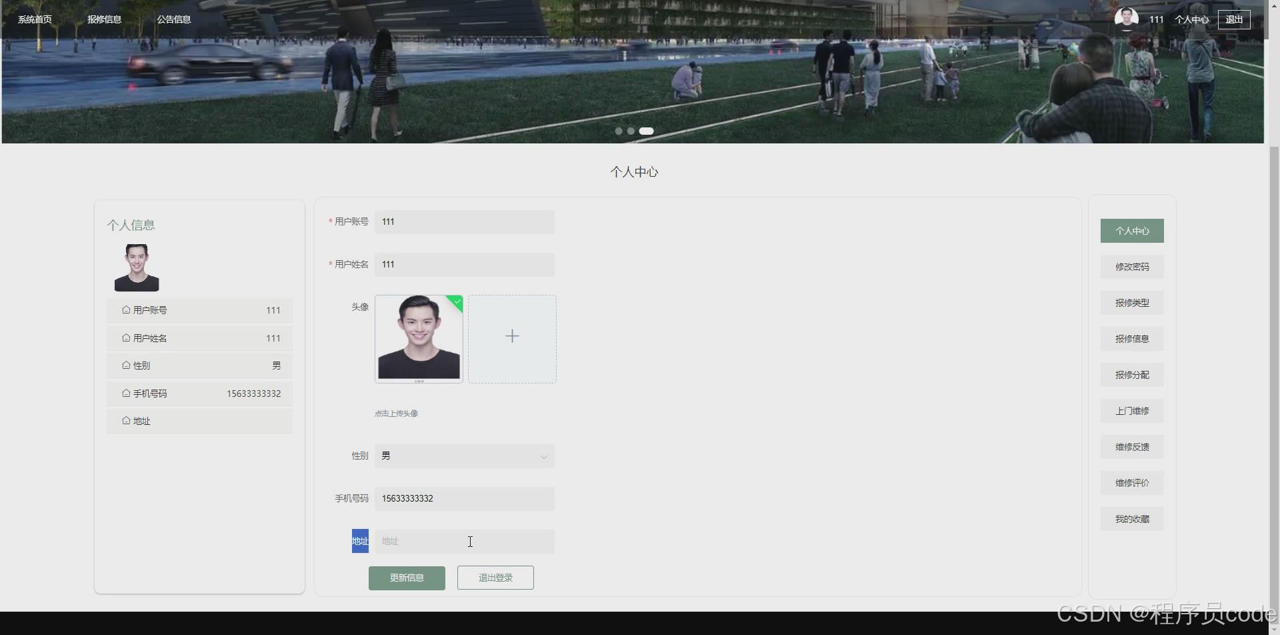
Task: Click the 更新信息 button
Action: tap(407, 578)
